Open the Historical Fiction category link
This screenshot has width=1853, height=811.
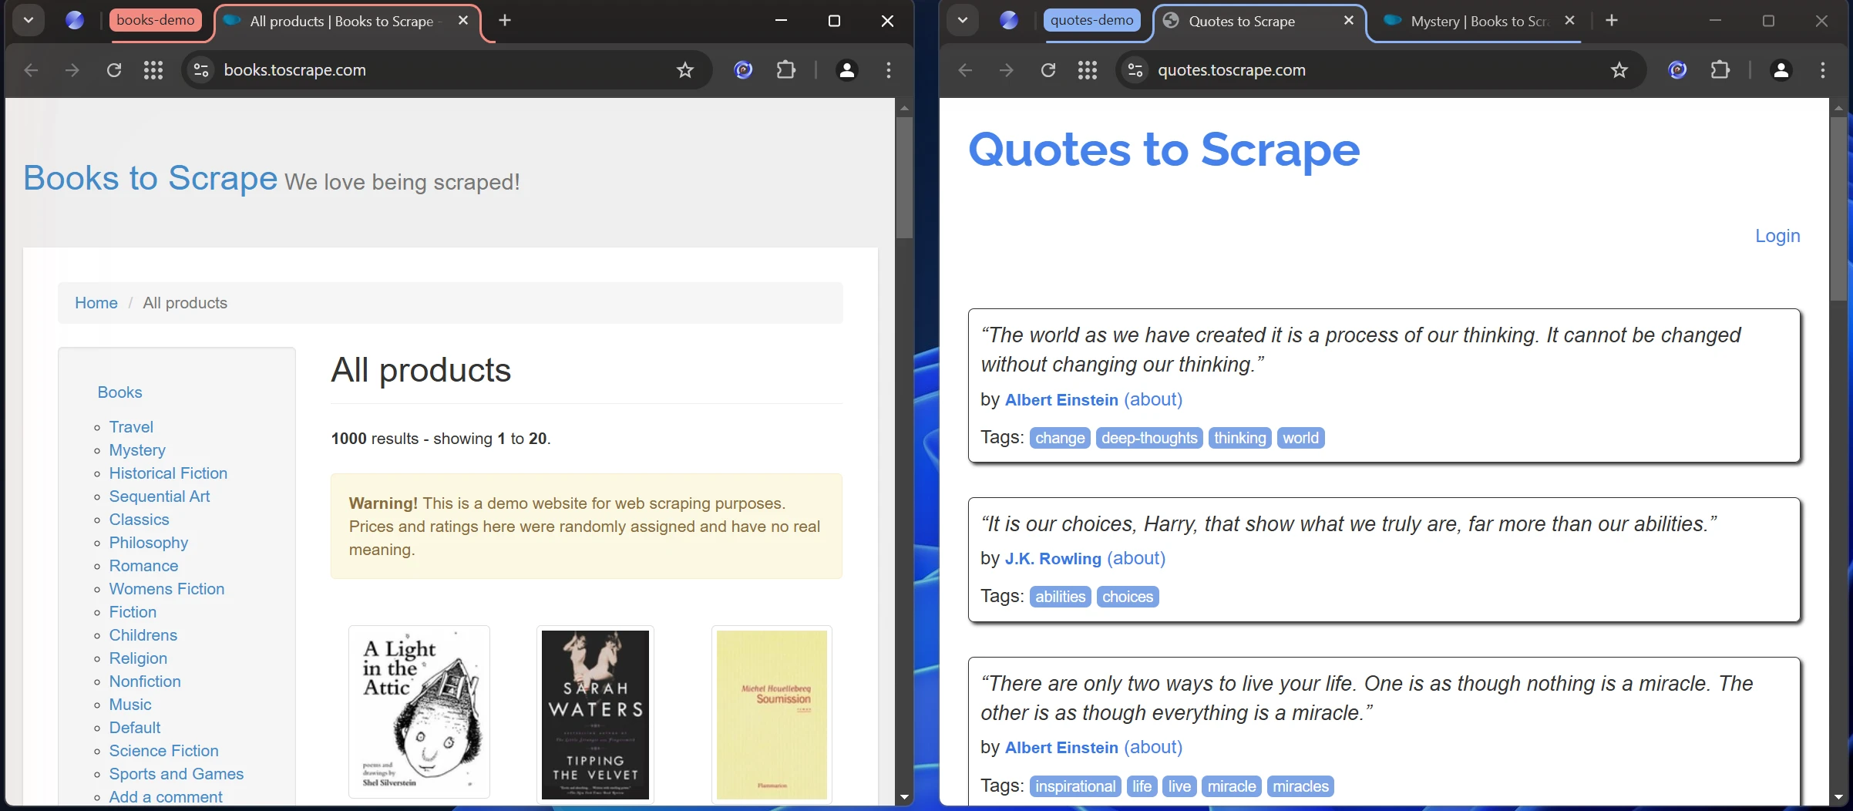click(168, 473)
